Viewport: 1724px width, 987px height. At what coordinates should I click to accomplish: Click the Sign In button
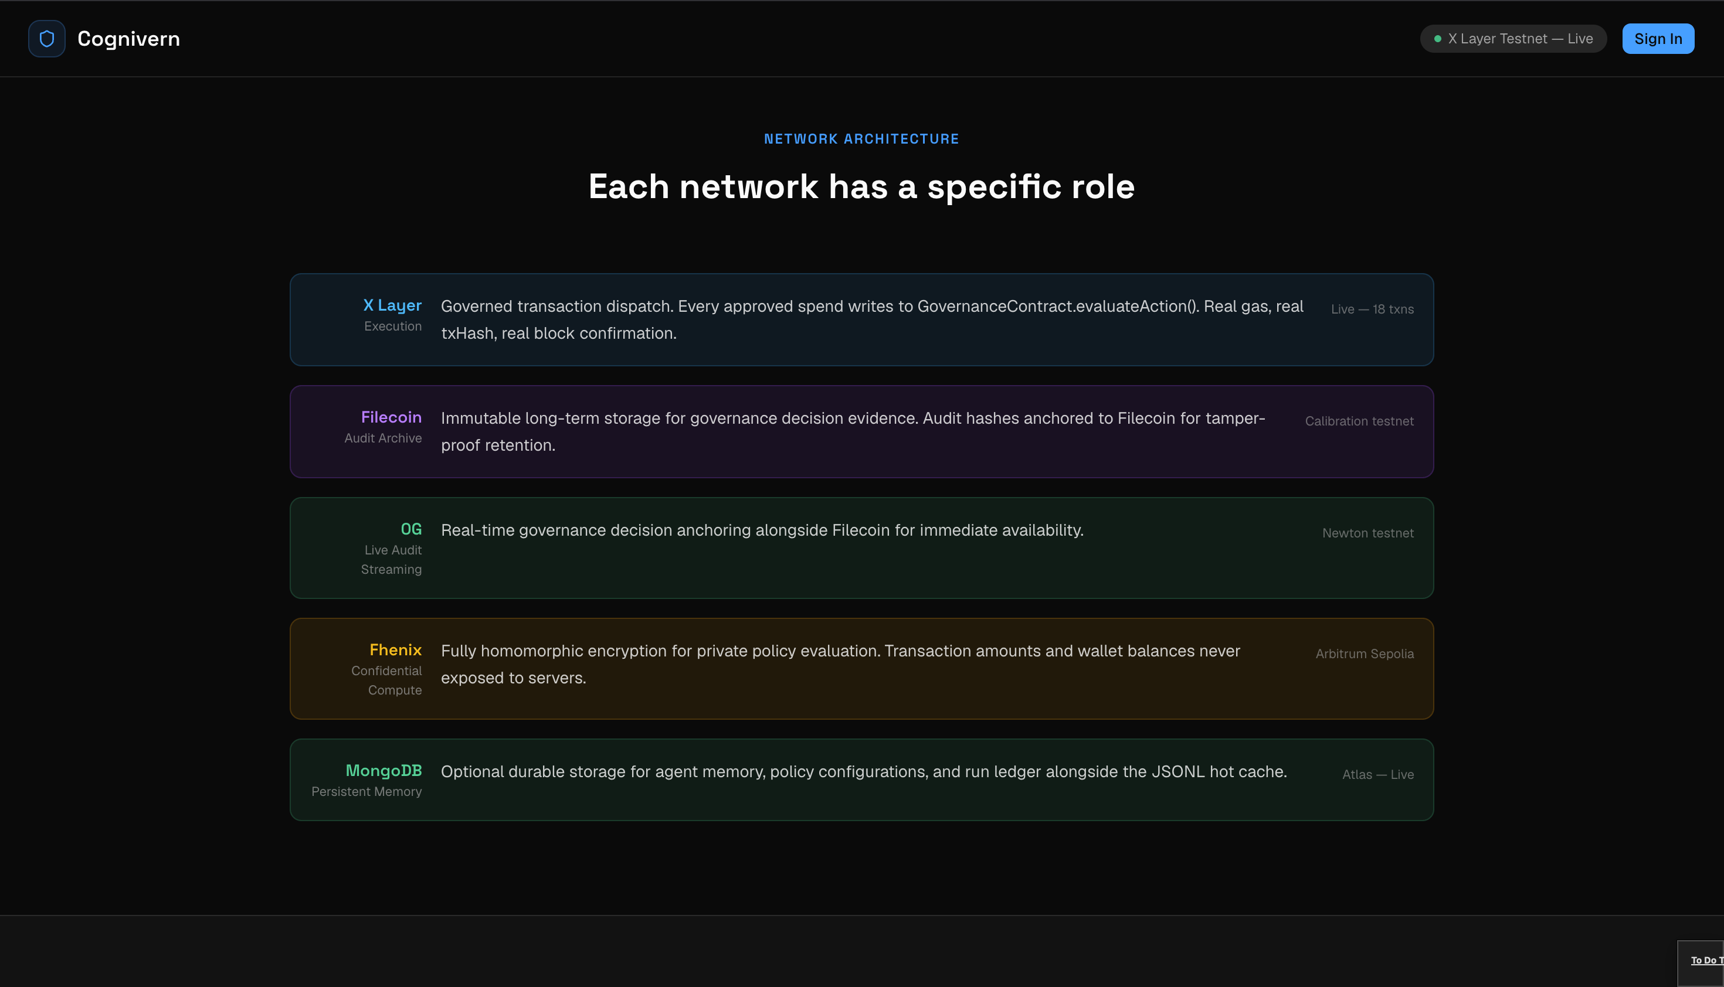[1658, 39]
